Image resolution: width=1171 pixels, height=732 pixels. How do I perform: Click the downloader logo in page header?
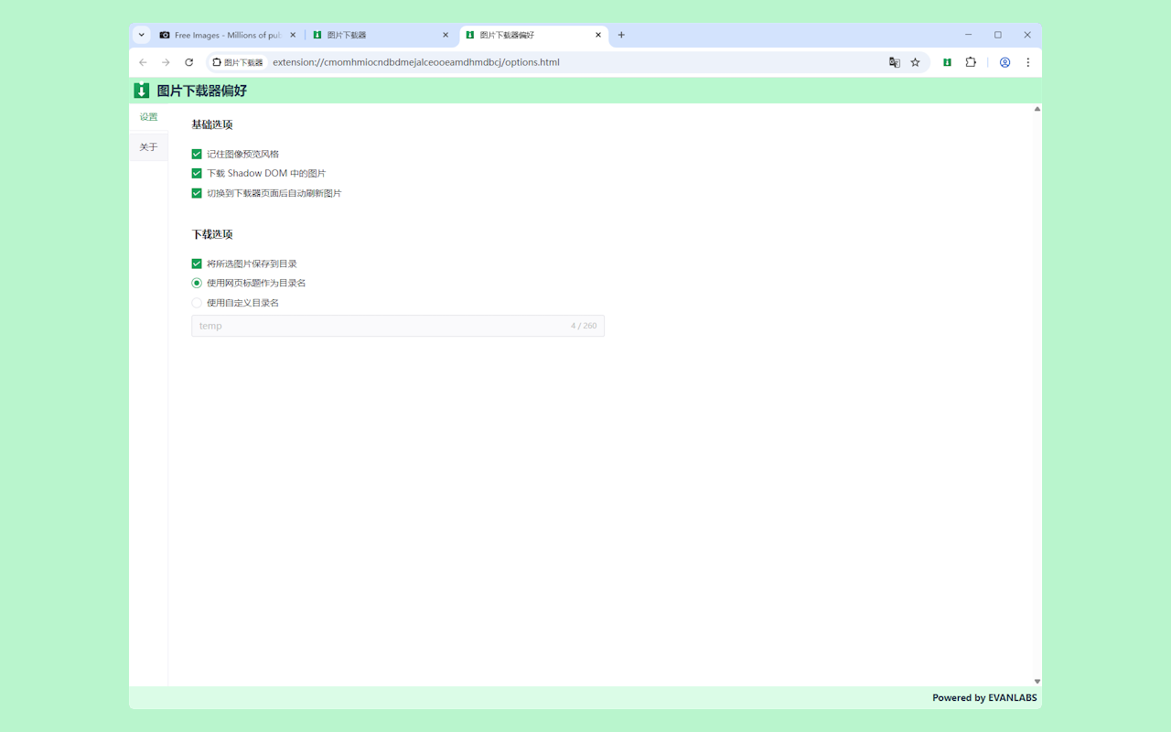[x=141, y=91]
